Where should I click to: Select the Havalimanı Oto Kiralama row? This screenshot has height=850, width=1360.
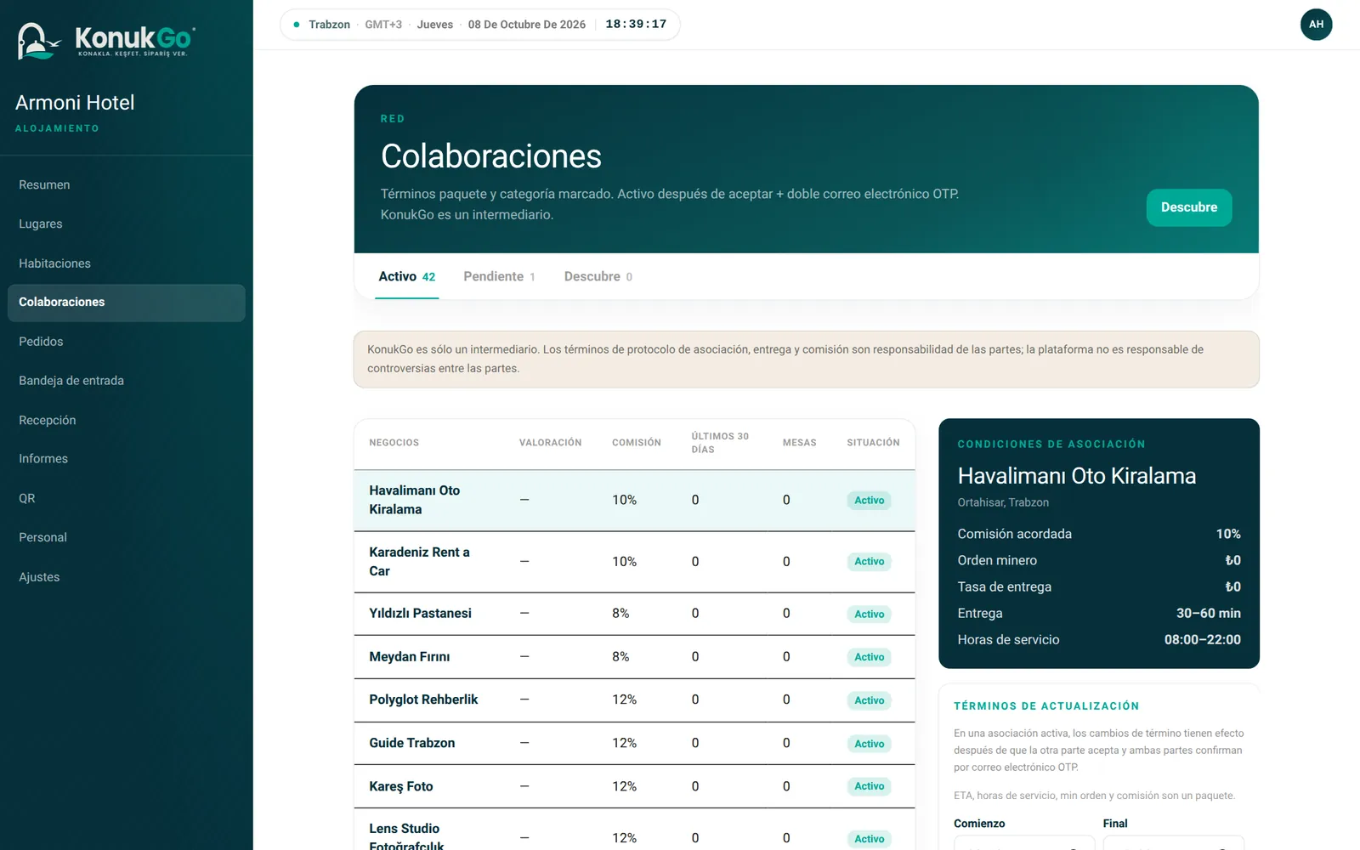tap(634, 500)
